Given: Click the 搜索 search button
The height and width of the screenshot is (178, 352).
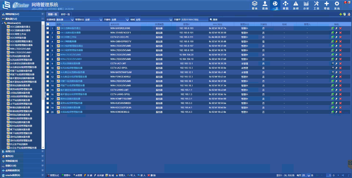Looking at the screenshot, I should (214, 20).
